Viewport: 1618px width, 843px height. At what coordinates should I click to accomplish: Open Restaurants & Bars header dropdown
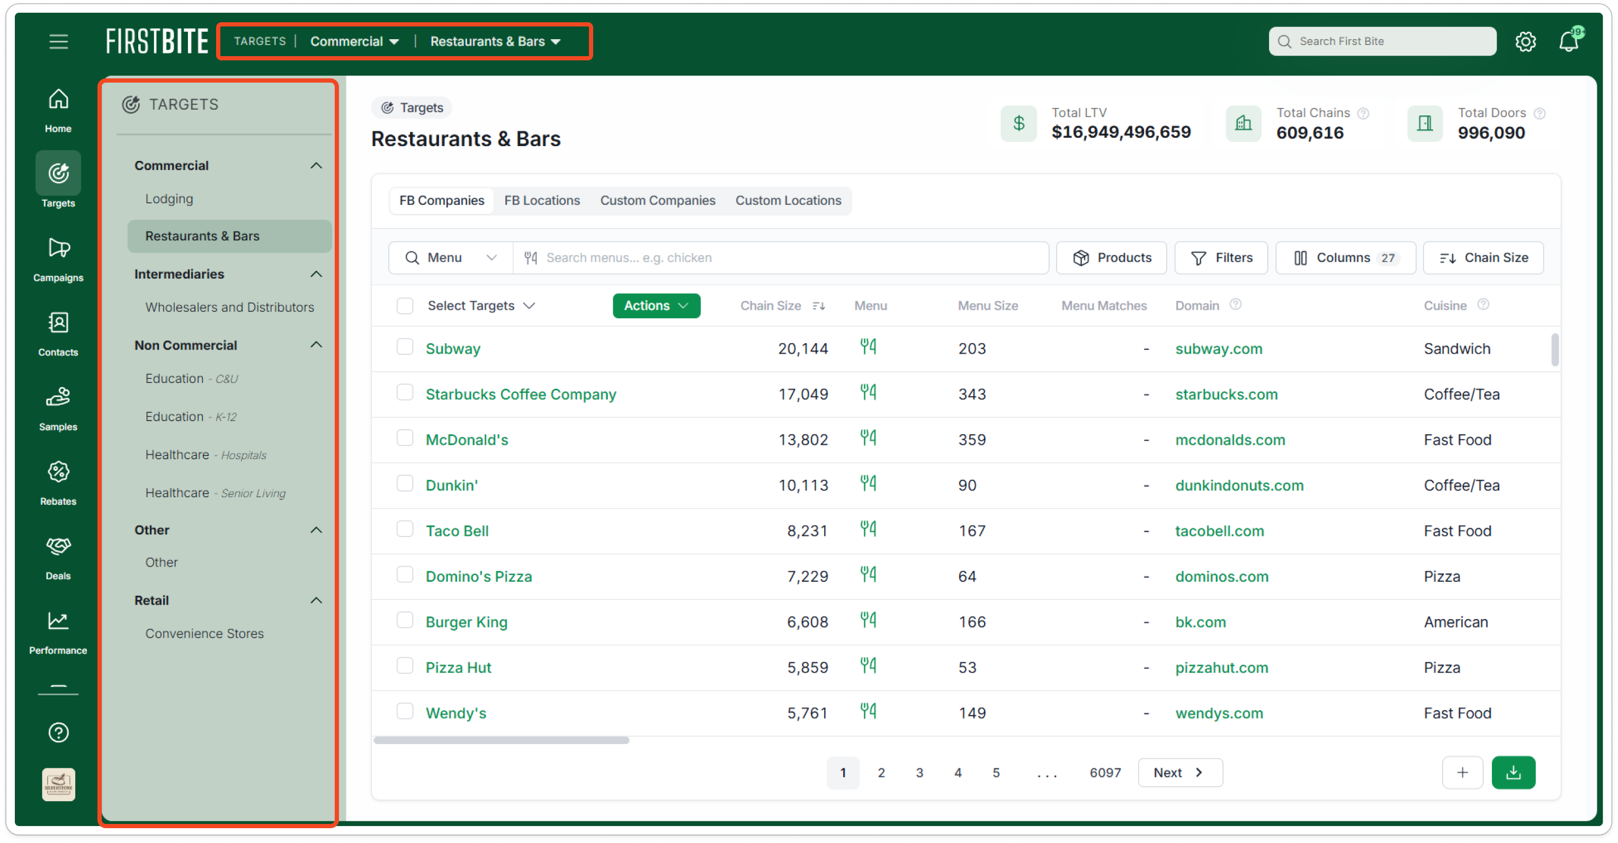point(495,41)
